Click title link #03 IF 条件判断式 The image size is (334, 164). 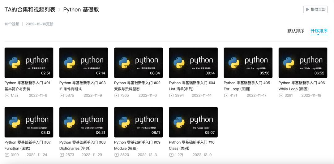coord(83,86)
